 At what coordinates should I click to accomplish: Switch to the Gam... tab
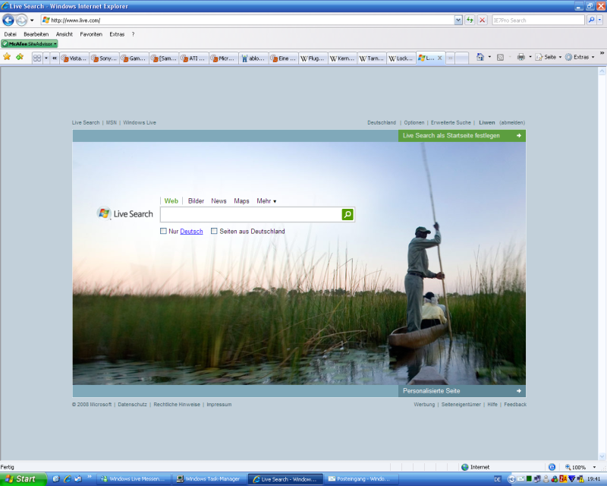134,58
